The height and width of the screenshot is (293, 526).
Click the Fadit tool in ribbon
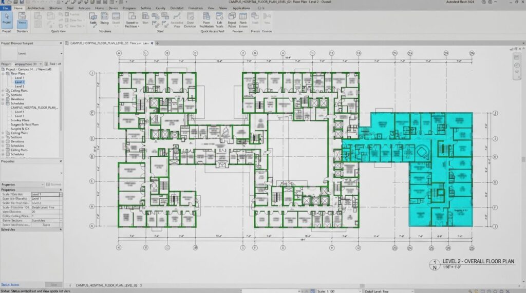point(93,19)
